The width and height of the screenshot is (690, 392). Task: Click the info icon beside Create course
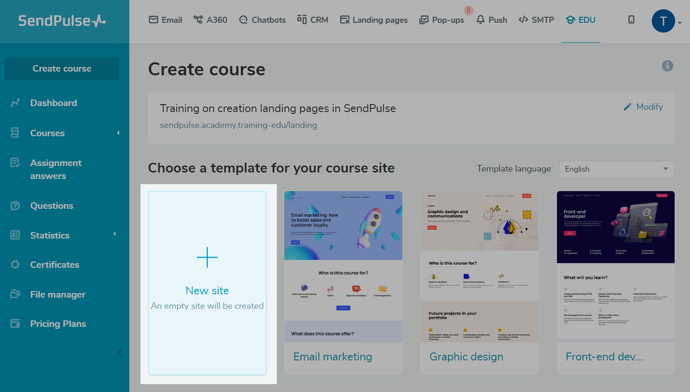668,66
